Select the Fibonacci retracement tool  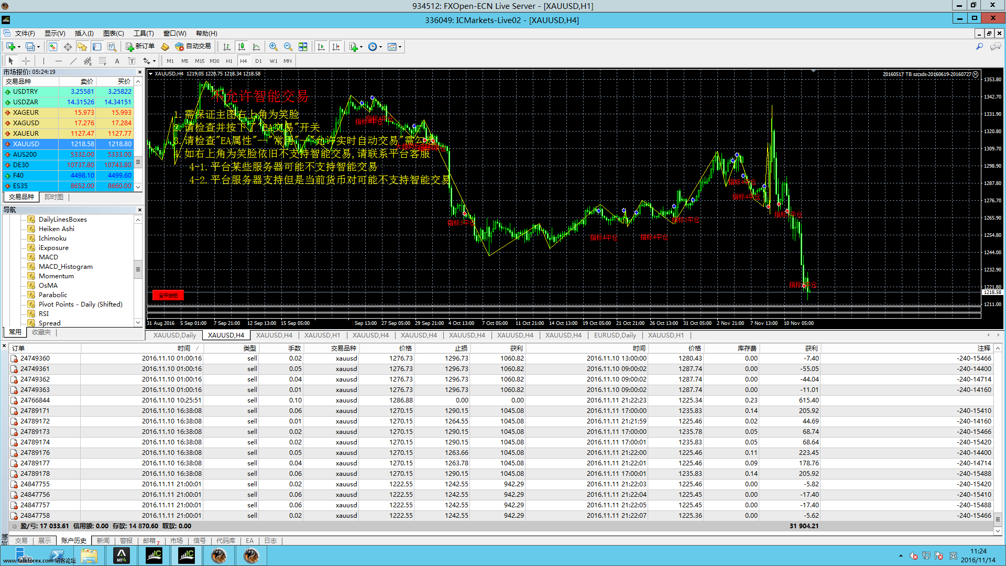[102, 61]
